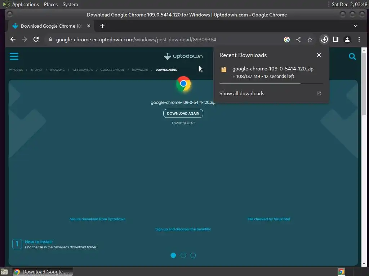Viewport: 369px width, 276px height.
Task: Share this page via share icon
Action: [298, 40]
